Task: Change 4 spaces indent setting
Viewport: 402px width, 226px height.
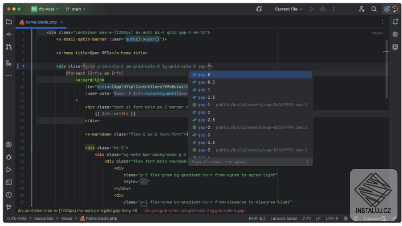Action: click(372, 219)
